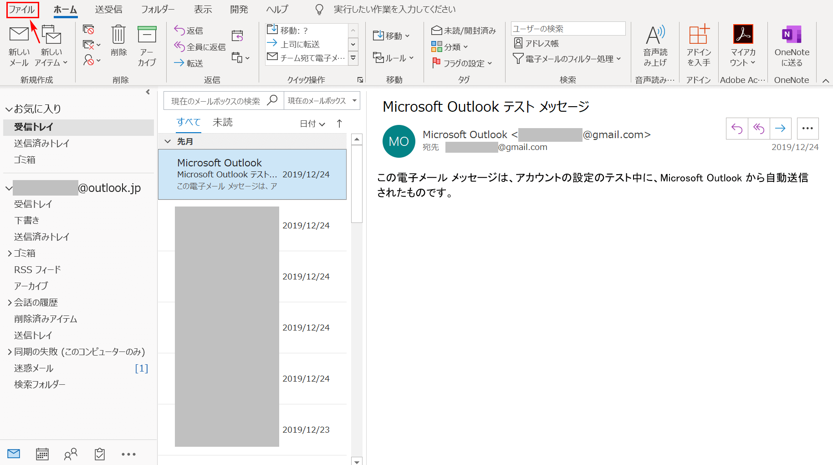Image resolution: width=833 pixels, height=465 pixels.
Task: Switch to People view in navigation bar
Action: [x=71, y=454]
